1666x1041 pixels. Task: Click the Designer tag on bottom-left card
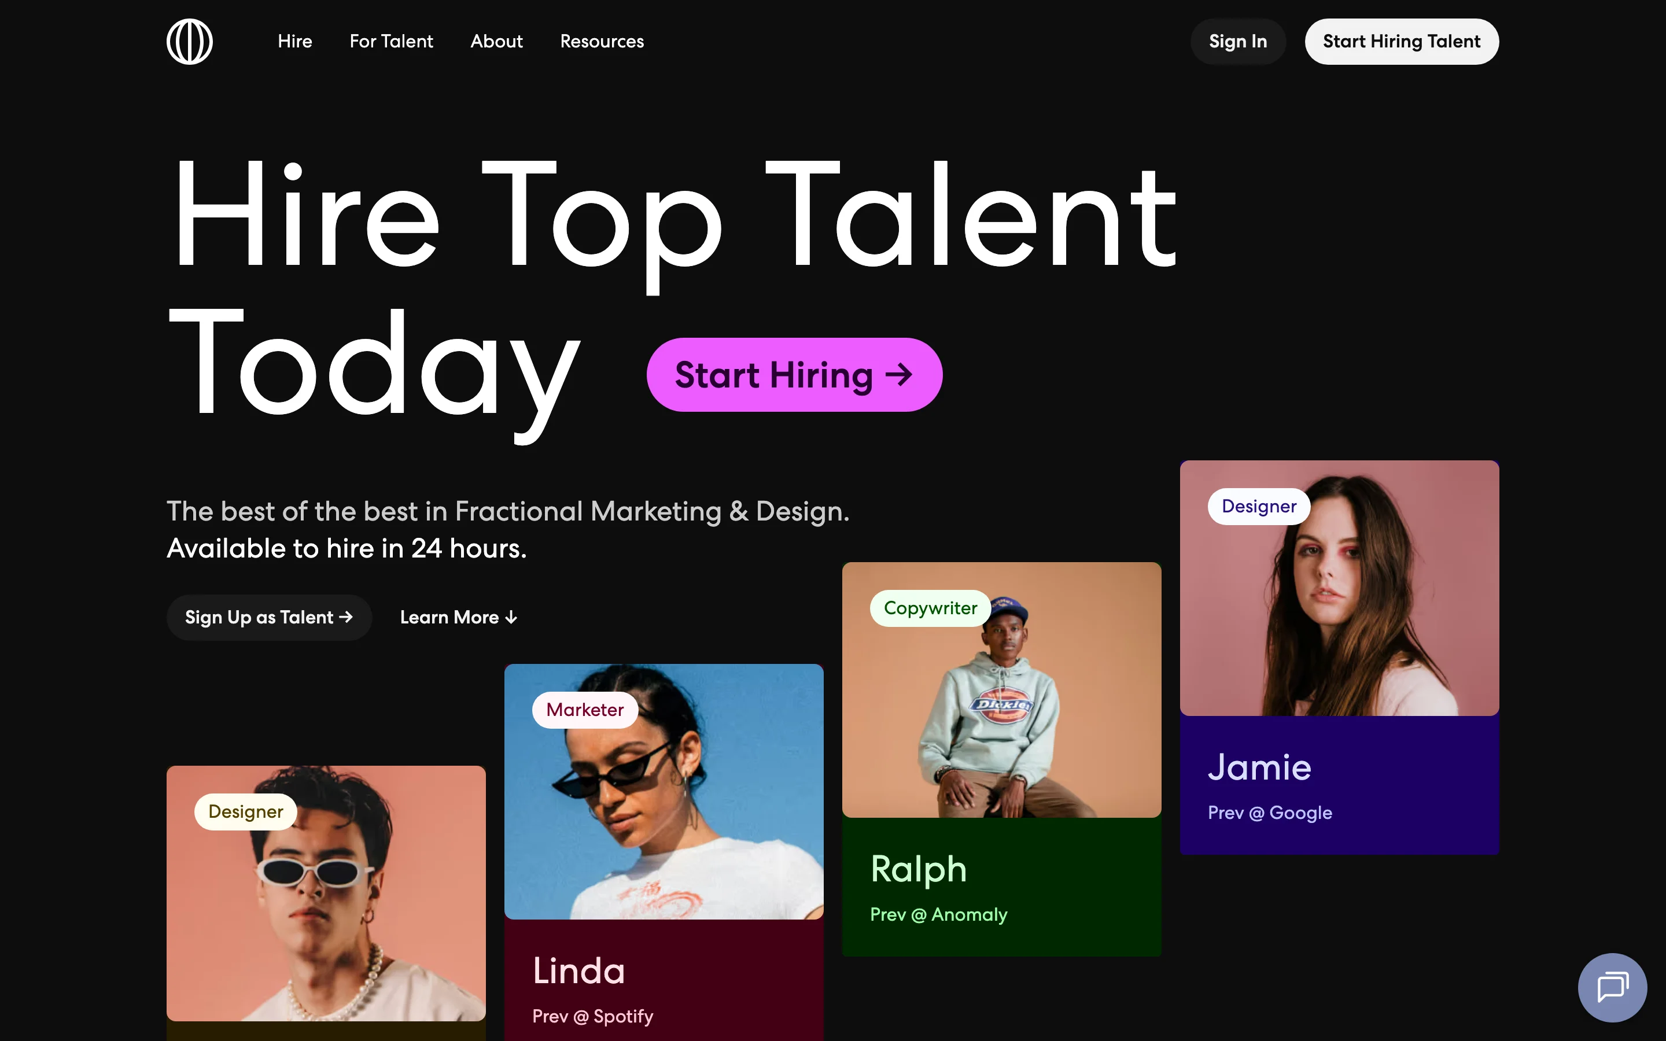tap(245, 812)
